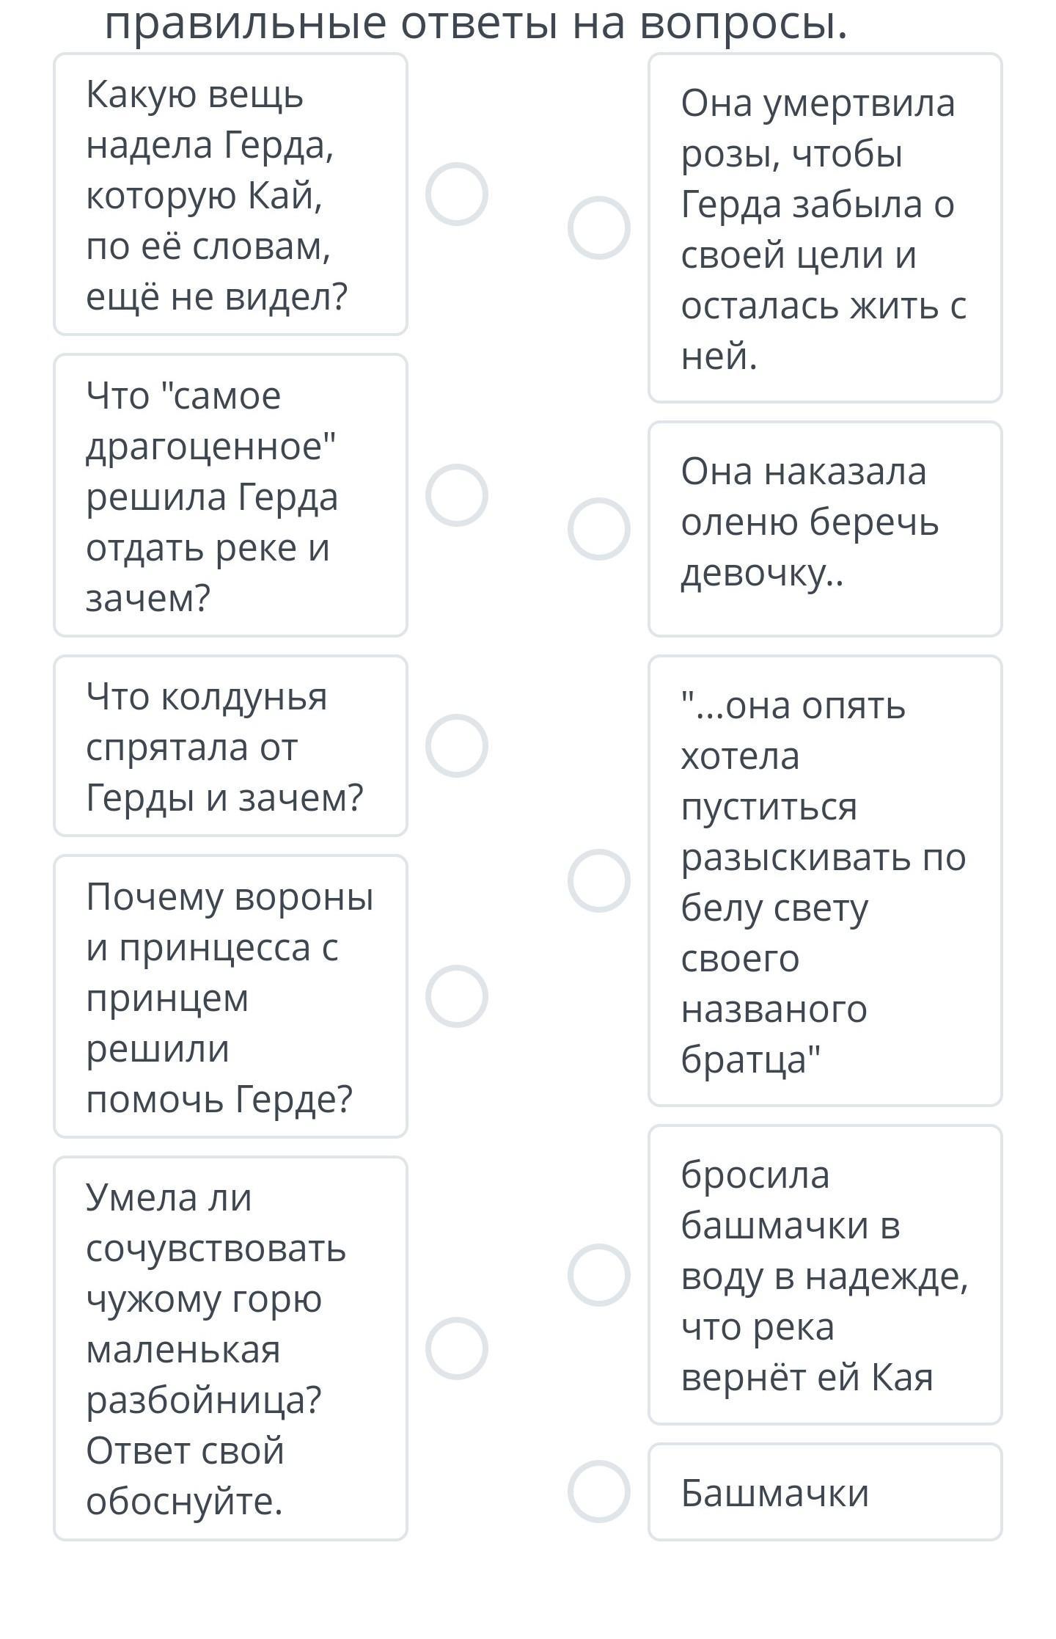Select circle beside 'она опять хотела пуститься' answer

coord(598,881)
